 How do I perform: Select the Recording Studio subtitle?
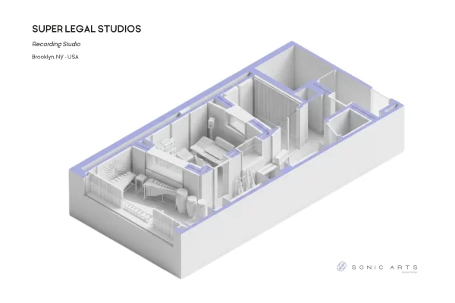click(56, 44)
